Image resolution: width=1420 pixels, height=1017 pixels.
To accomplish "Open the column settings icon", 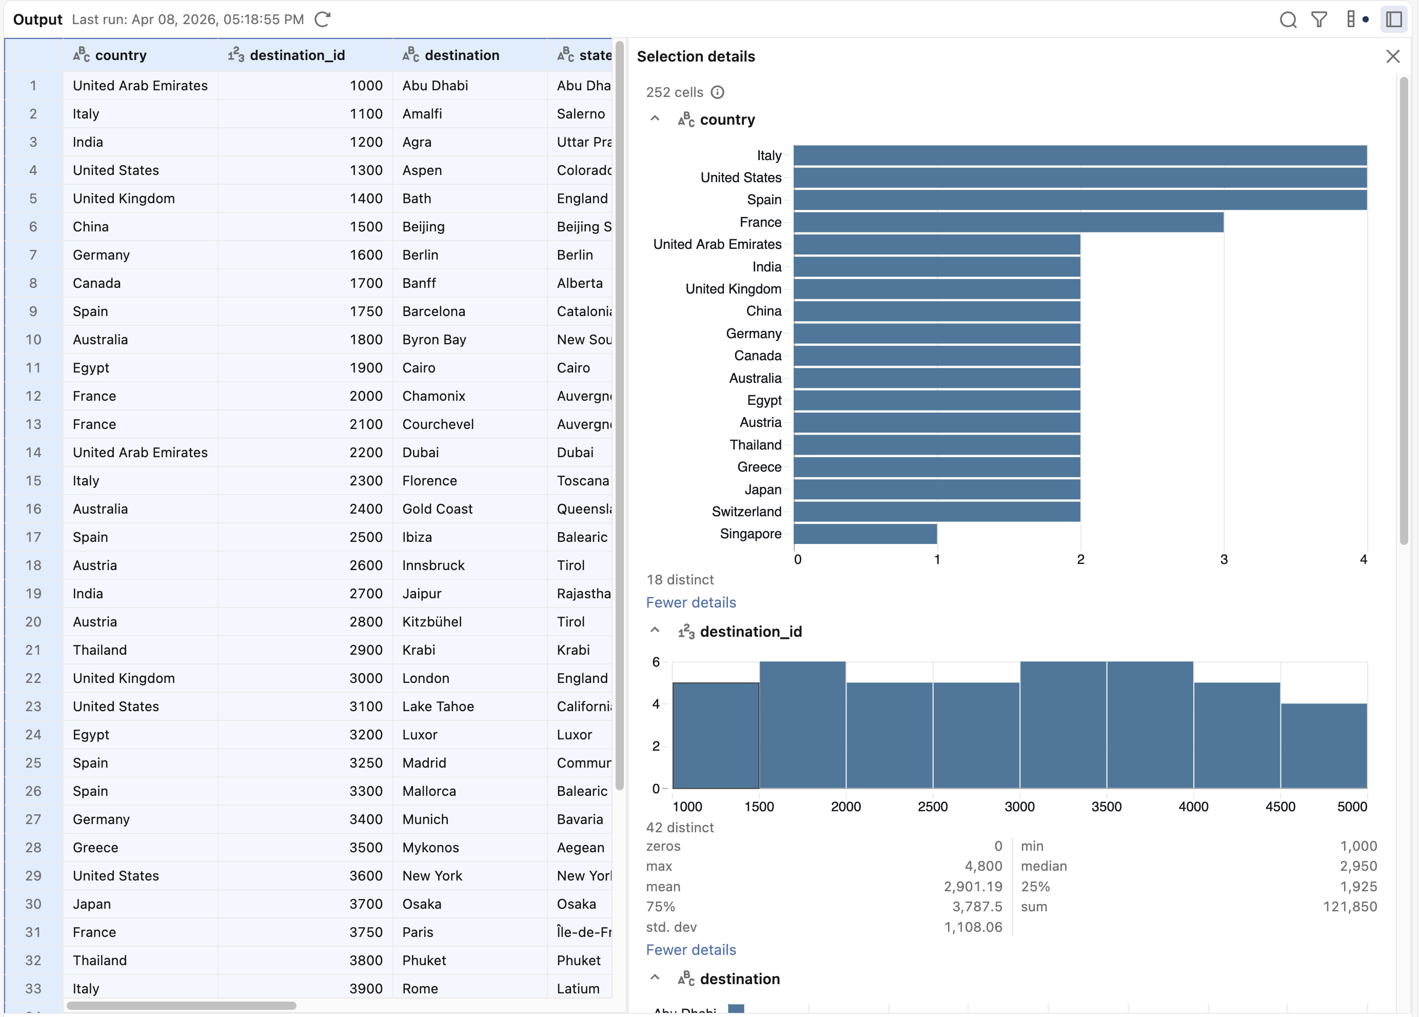I will pyautogui.click(x=1351, y=19).
